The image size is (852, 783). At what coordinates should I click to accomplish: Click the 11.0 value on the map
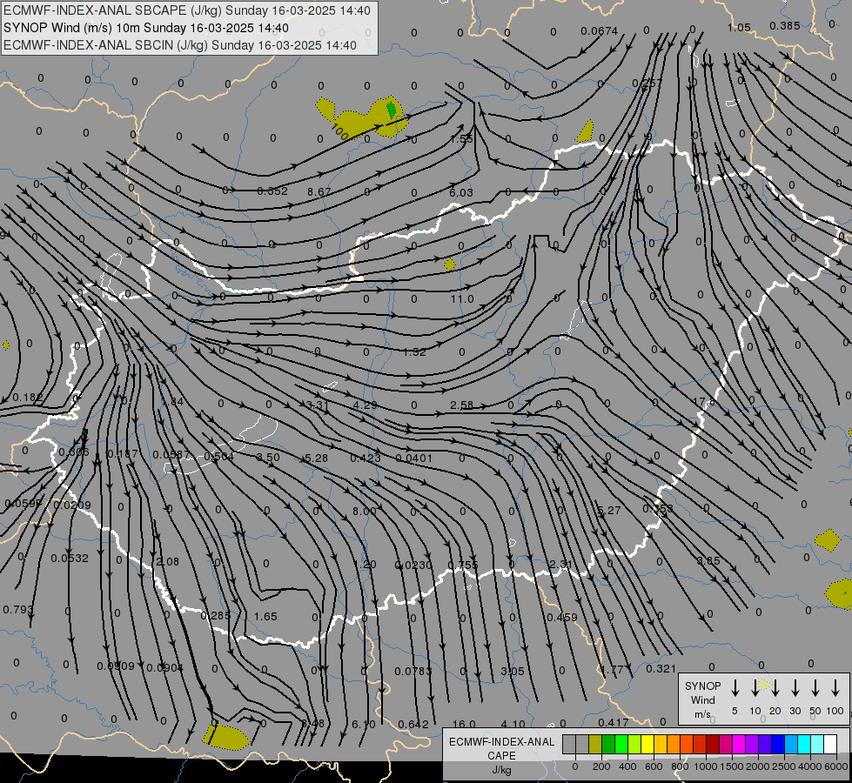(x=462, y=299)
